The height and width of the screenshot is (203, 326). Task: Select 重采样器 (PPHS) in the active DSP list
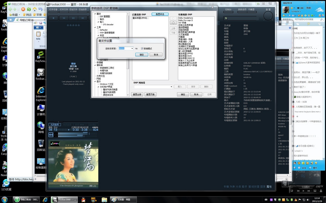[x=140, y=18]
